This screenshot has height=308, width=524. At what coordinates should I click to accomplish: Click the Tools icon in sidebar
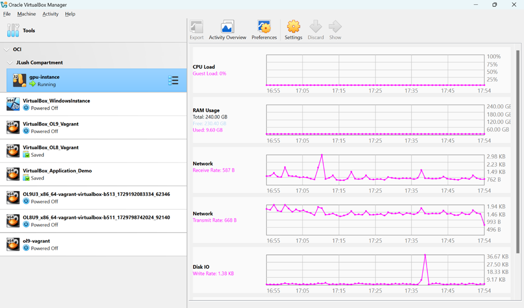[x=13, y=31]
